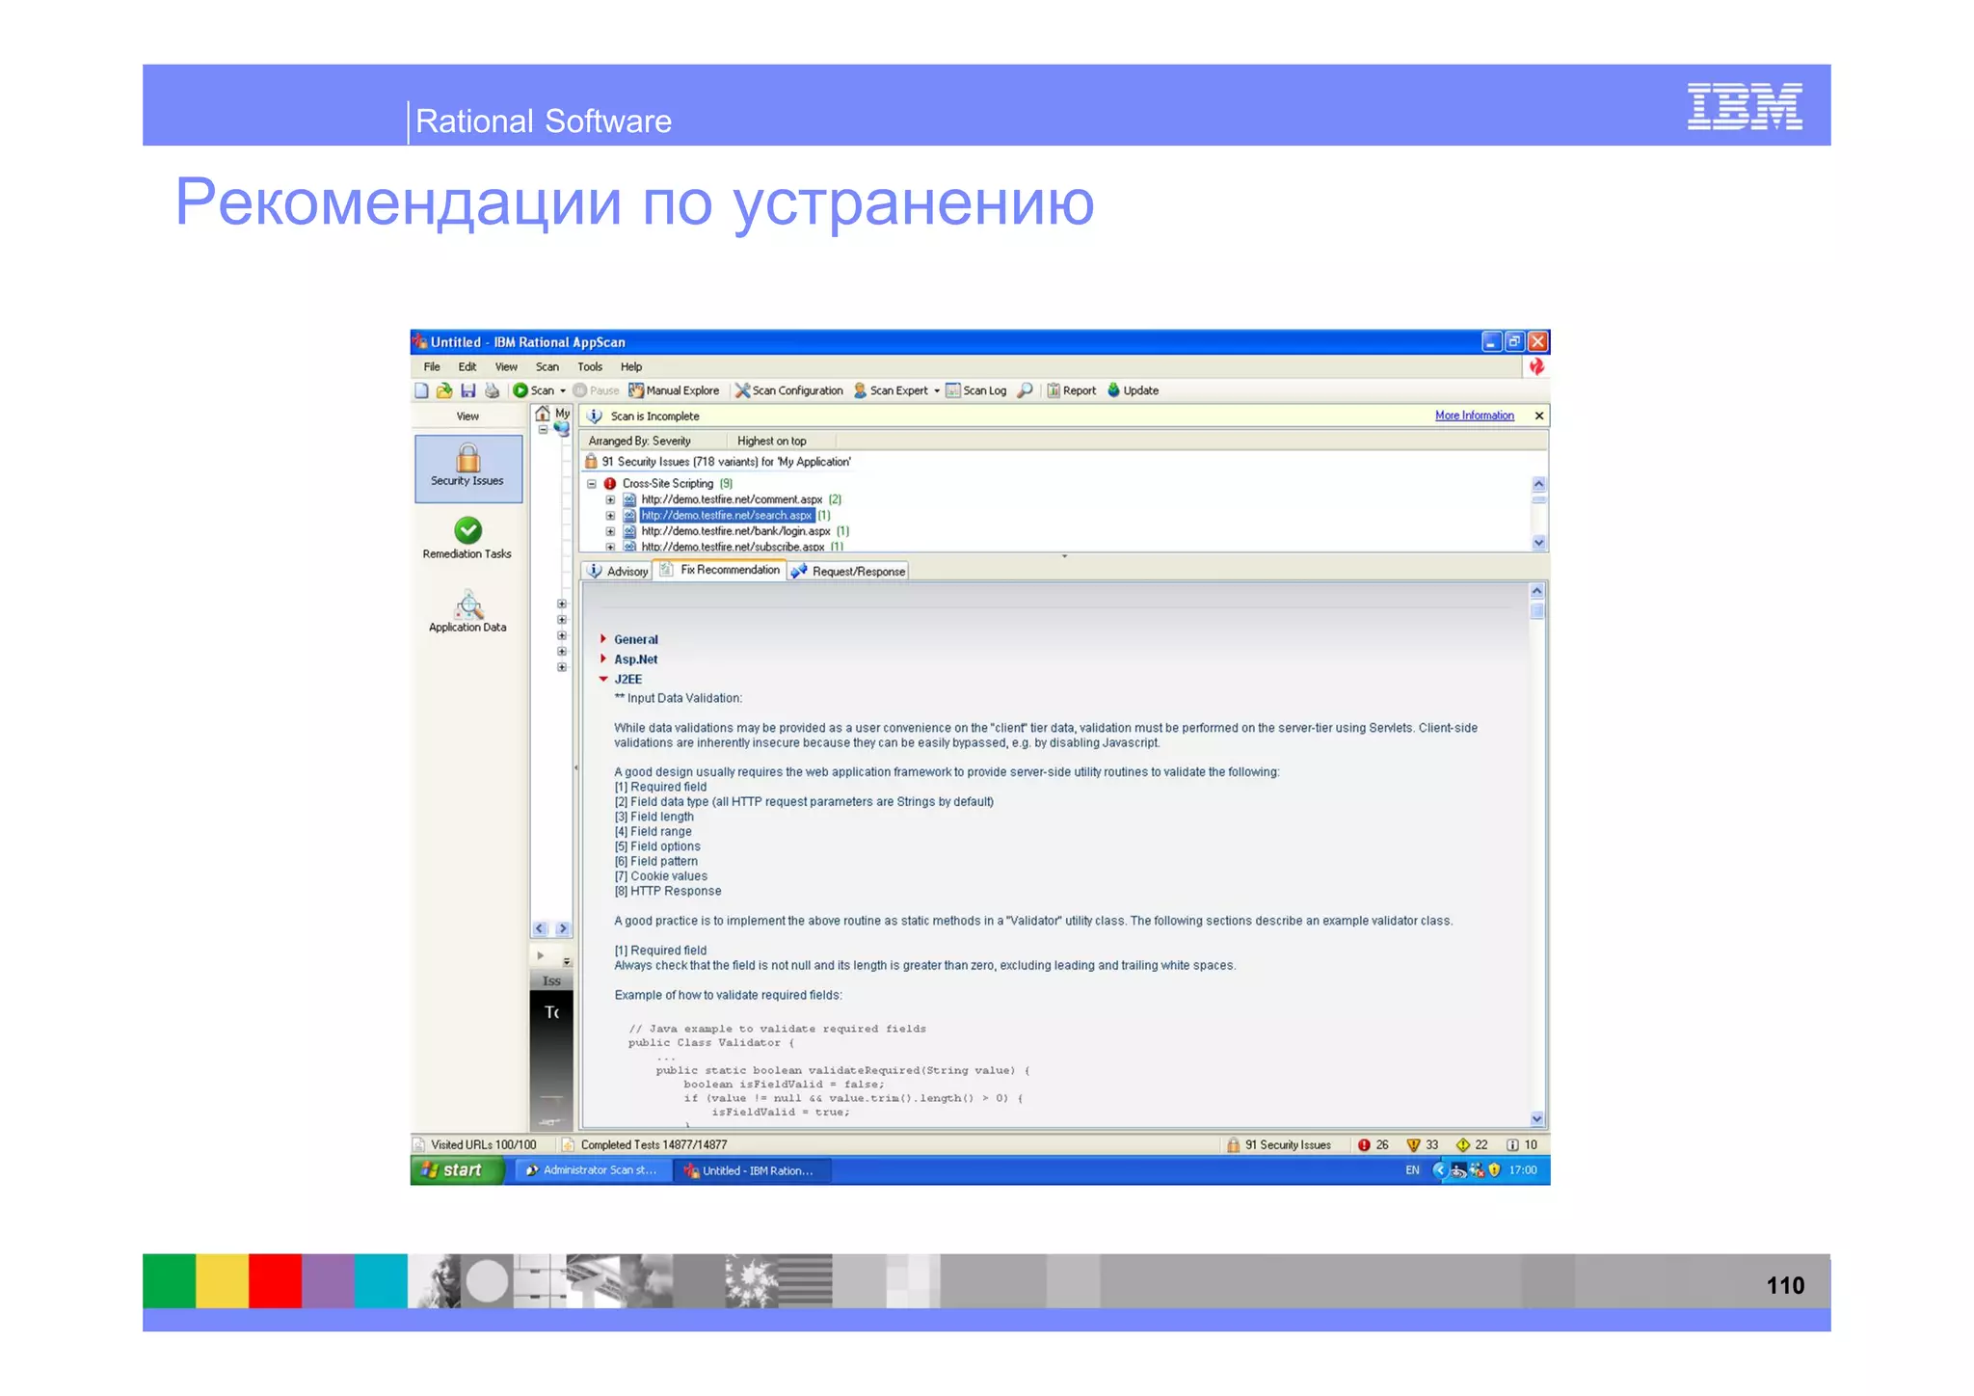Image resolution: width=1974 pixels, height=1396 pixels.
Task: Switch to the Fix Recommendation tab
Action: pos(720,570)
